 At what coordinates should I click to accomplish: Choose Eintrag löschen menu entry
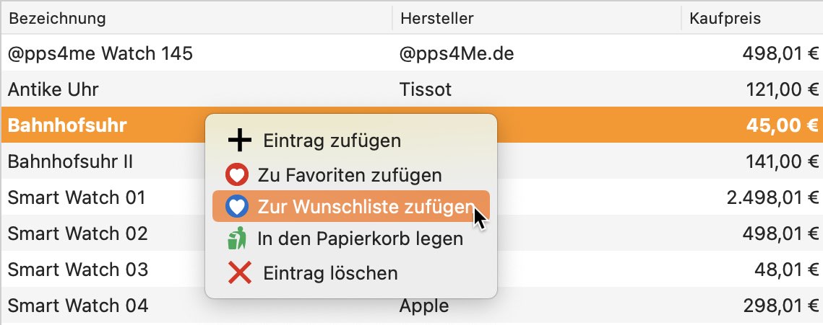[350, 273]
